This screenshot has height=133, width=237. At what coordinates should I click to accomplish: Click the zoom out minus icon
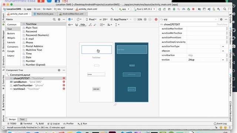pyautogui.click(x=135, y=19)
